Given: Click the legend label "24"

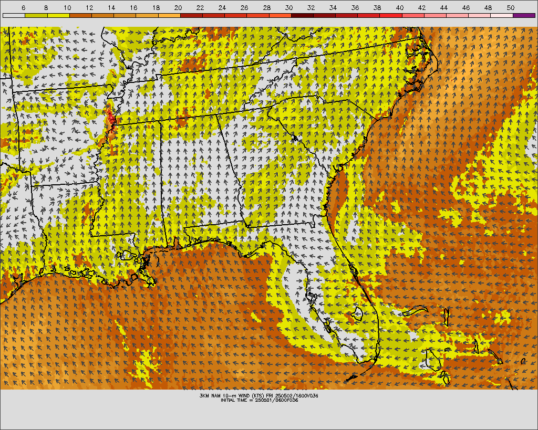Looking at the screenshot, I should click(x=222, y=8).
